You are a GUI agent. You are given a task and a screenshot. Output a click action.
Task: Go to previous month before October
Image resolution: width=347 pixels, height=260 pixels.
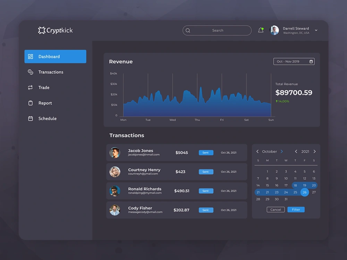[257, 151]
